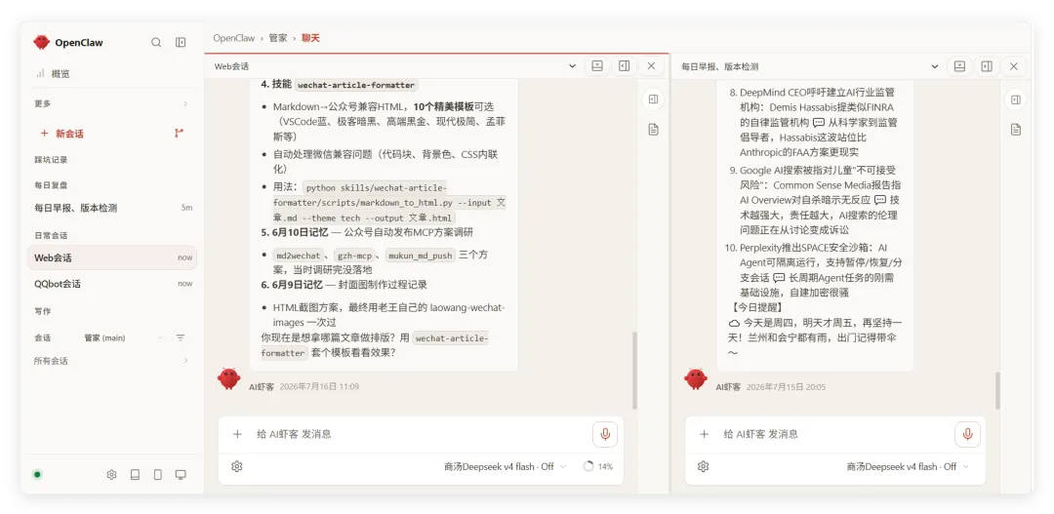Viewport: 1054px width, 514px height.
Task: Click AI虾客 avatar in 每日早报 pane
Action: [x=696, y=379]
